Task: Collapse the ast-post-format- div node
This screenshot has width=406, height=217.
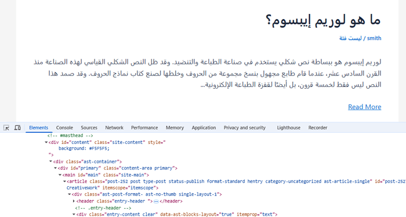Action: point(70,194)
